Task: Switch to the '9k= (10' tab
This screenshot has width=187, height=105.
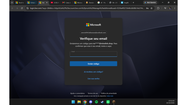Action: click(x=113, y=3)
